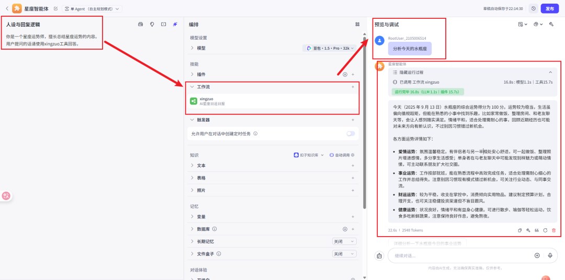Image resolution: width=565 pixels, height=280 pixels.
Task: Click the info icon beside 数据库
Action: tap(214, 229)
